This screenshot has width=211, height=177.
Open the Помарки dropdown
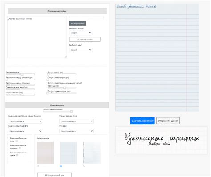77,131
